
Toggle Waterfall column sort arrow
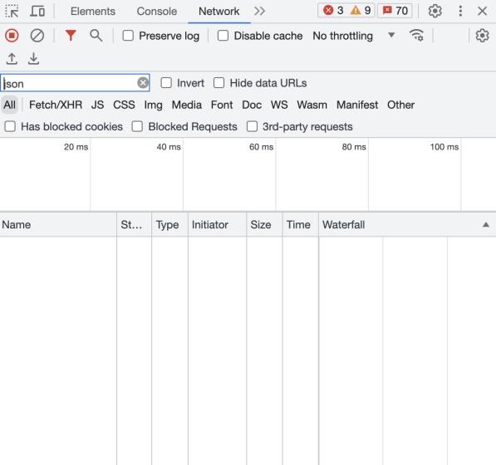(486, 225)
